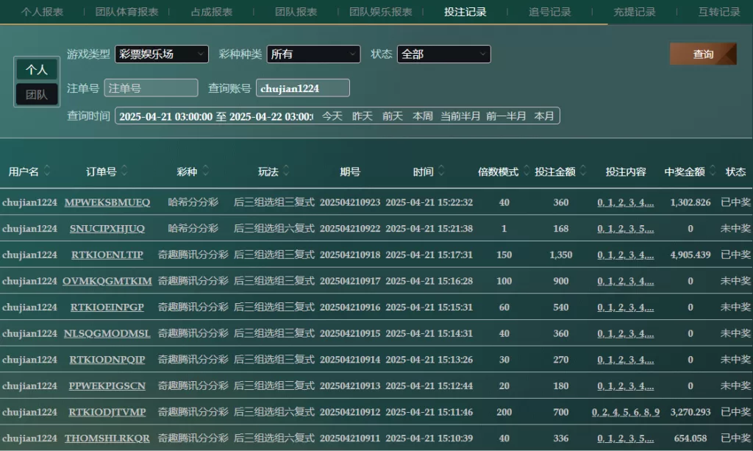The width and height of the screenshot is (753, 451).
Task: Sort by 订单号 column sort icon
Action: pos(124,171)
